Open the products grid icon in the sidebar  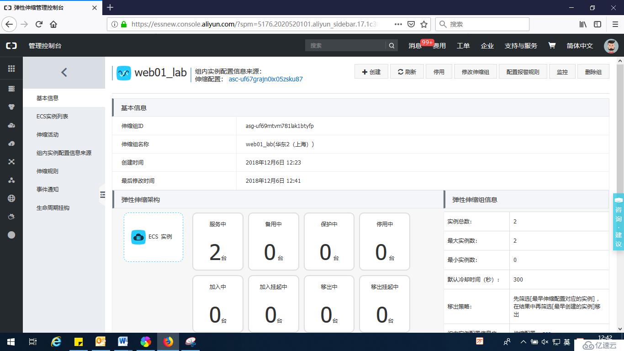pyautogui.click(x=11, y=69)
